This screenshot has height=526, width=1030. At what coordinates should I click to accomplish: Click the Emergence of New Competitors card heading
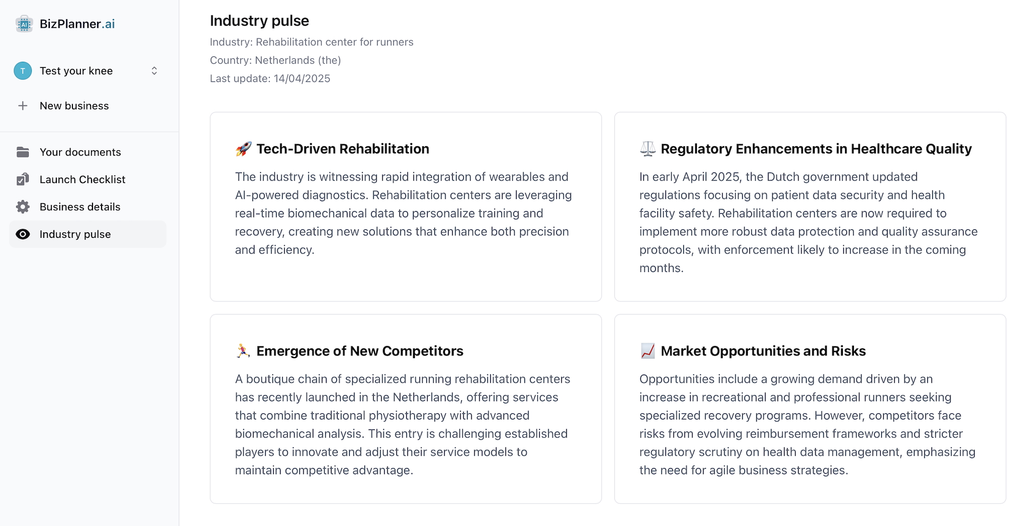tap(360, 351)
